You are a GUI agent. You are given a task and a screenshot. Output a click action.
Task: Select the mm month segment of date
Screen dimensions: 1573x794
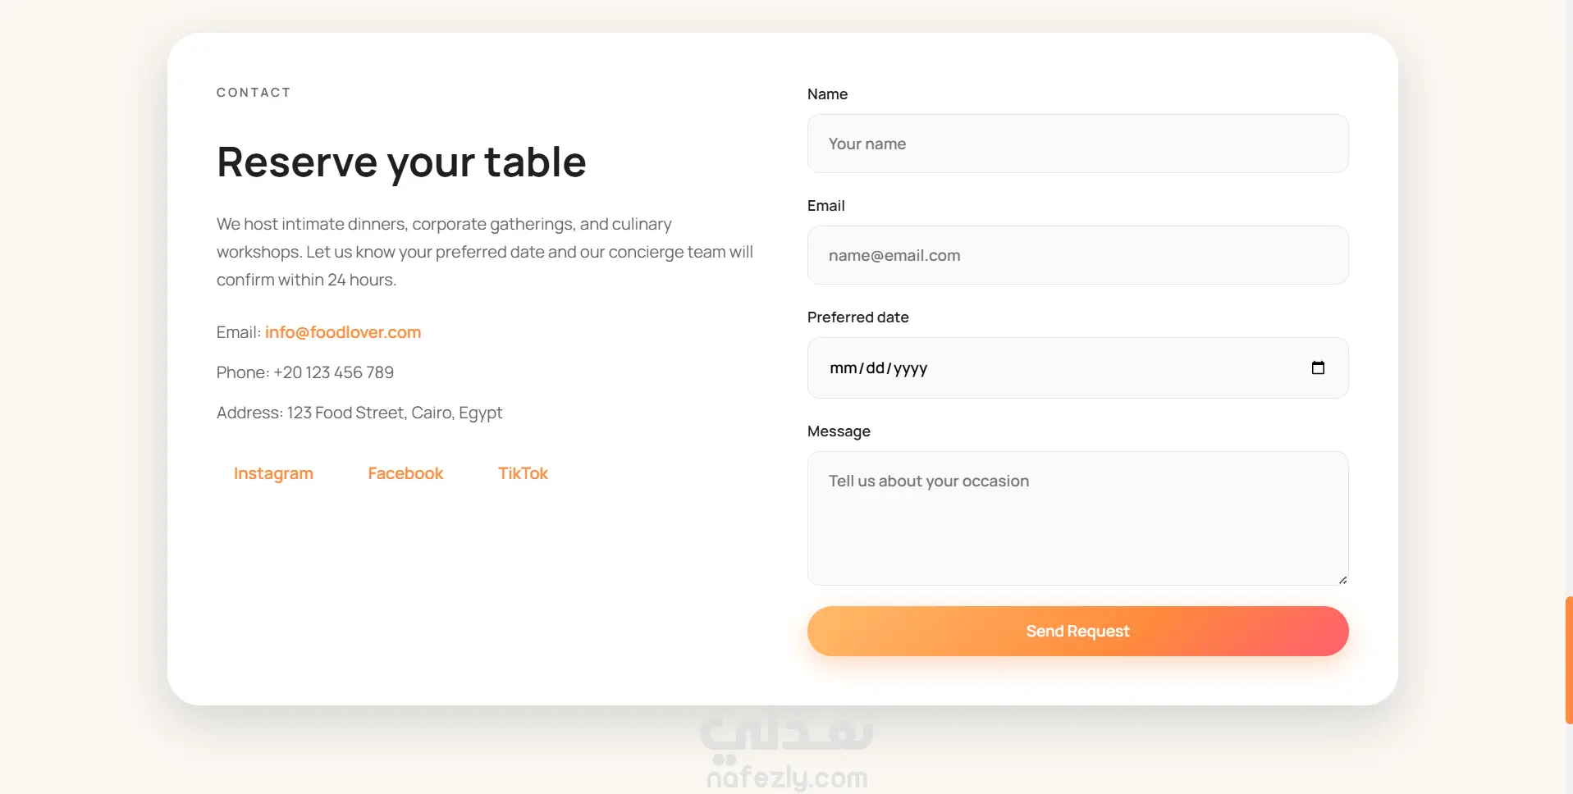click(843, 368)
